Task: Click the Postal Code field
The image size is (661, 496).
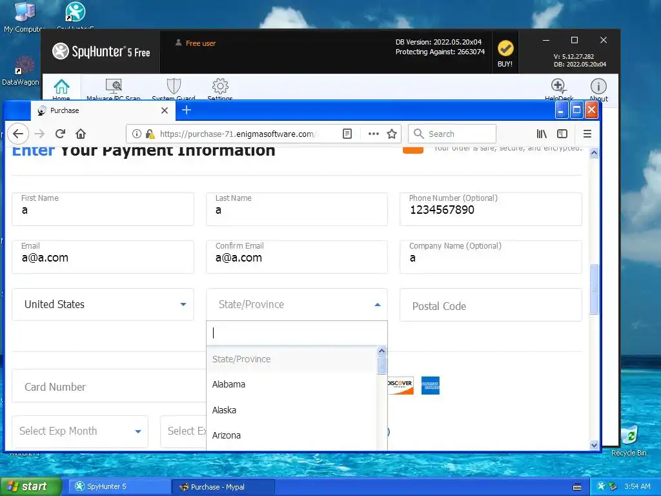Action: coord(491,305)
